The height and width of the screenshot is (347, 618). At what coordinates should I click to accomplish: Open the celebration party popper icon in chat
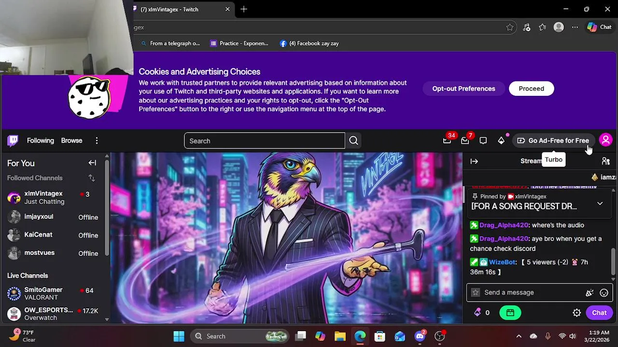pos(590,293)
